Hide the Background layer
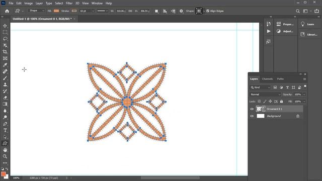This screenshot has height=181, width=322. click(252, 116)
